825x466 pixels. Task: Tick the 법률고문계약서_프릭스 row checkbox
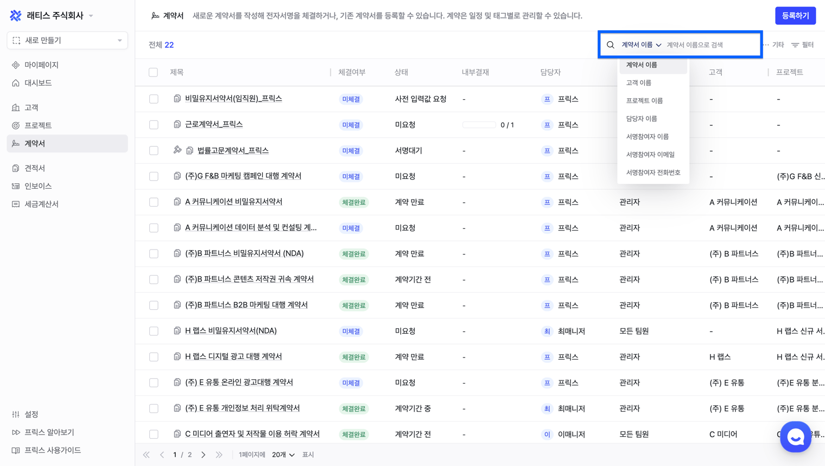(x=154, y=151)
